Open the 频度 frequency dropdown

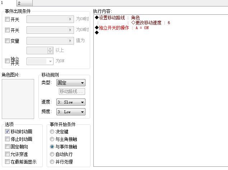pyautogui.click(x=71, y=112)
